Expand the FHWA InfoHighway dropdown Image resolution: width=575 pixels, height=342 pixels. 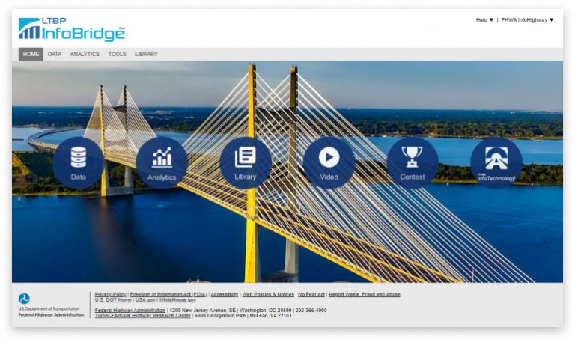[x=527, y=19]
